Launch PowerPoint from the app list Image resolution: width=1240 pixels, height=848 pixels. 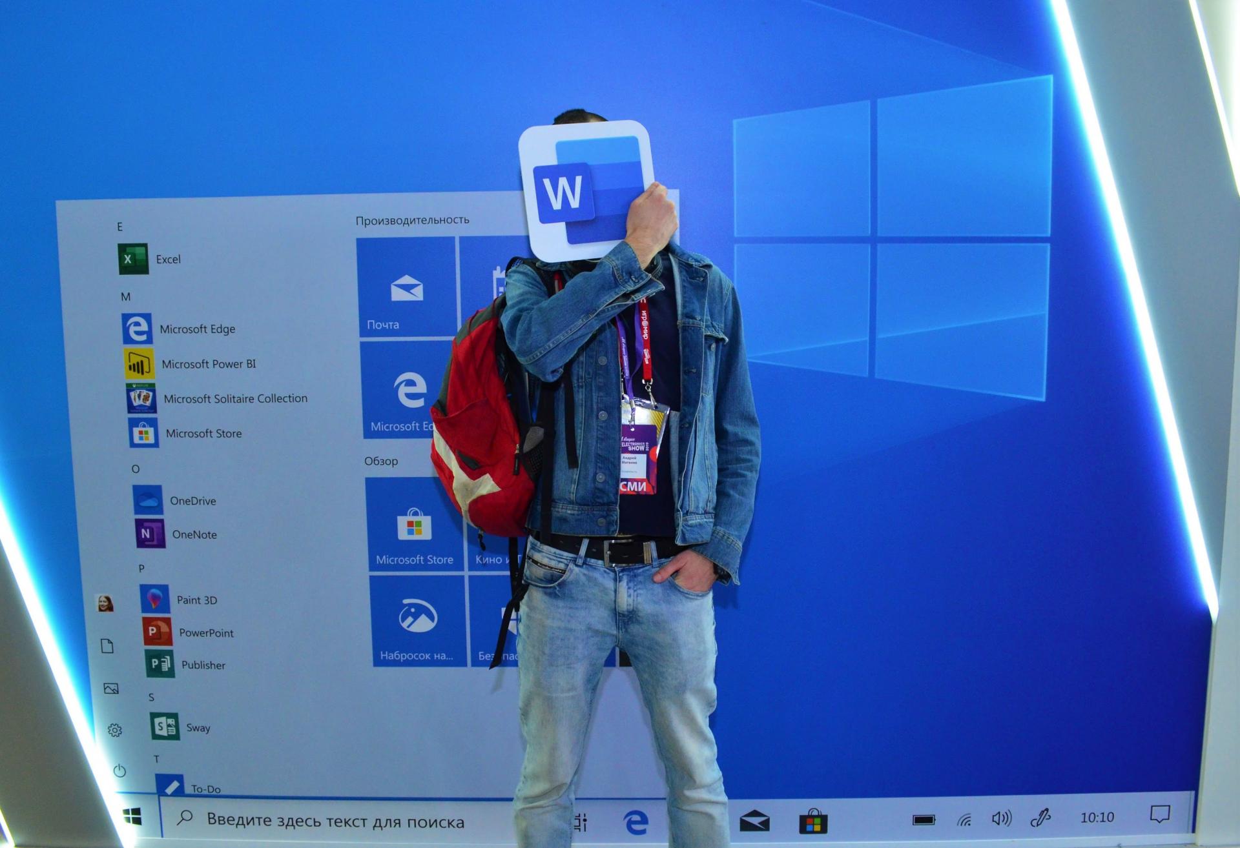tap(189, 632)
